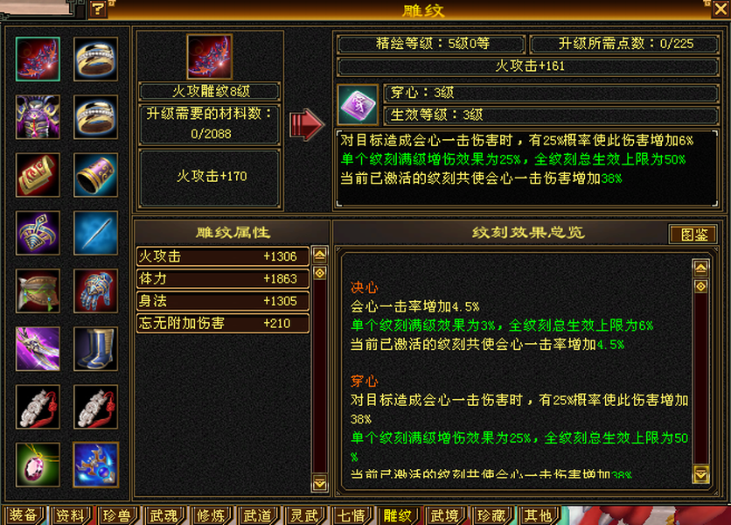Select the purple demon armor equipment slot

pyautogui.click(x=38, y=116)
